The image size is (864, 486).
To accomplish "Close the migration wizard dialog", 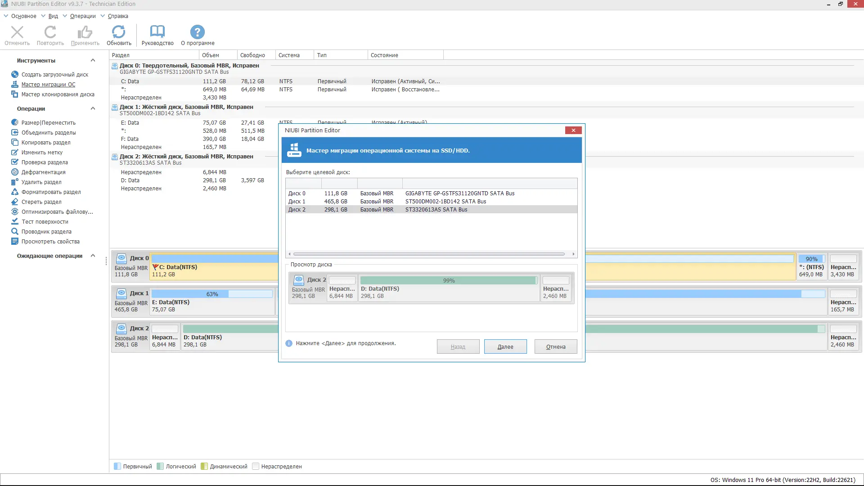I will (573, 130).
